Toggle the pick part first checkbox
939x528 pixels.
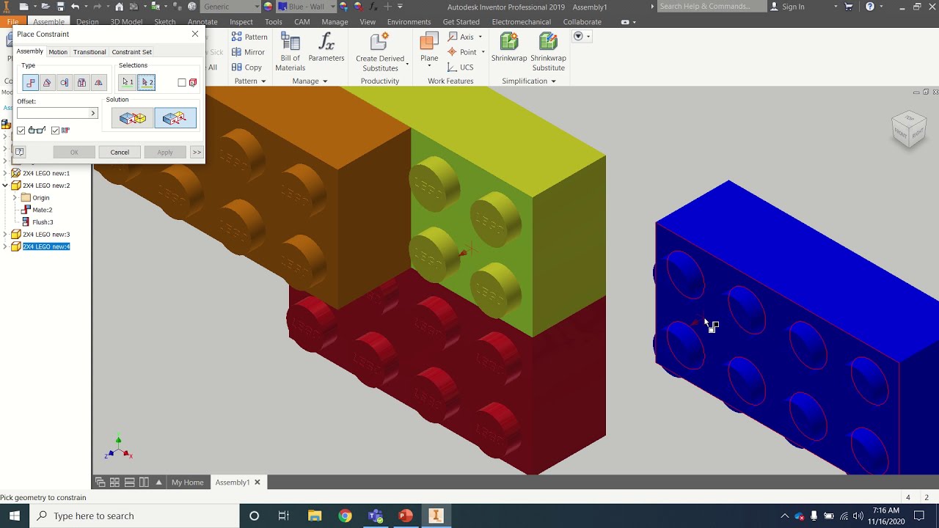(x=182, y=83)
